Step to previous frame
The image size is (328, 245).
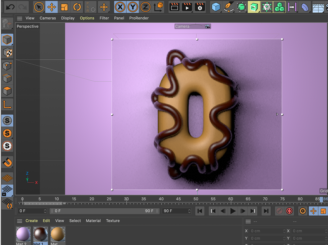223,211
